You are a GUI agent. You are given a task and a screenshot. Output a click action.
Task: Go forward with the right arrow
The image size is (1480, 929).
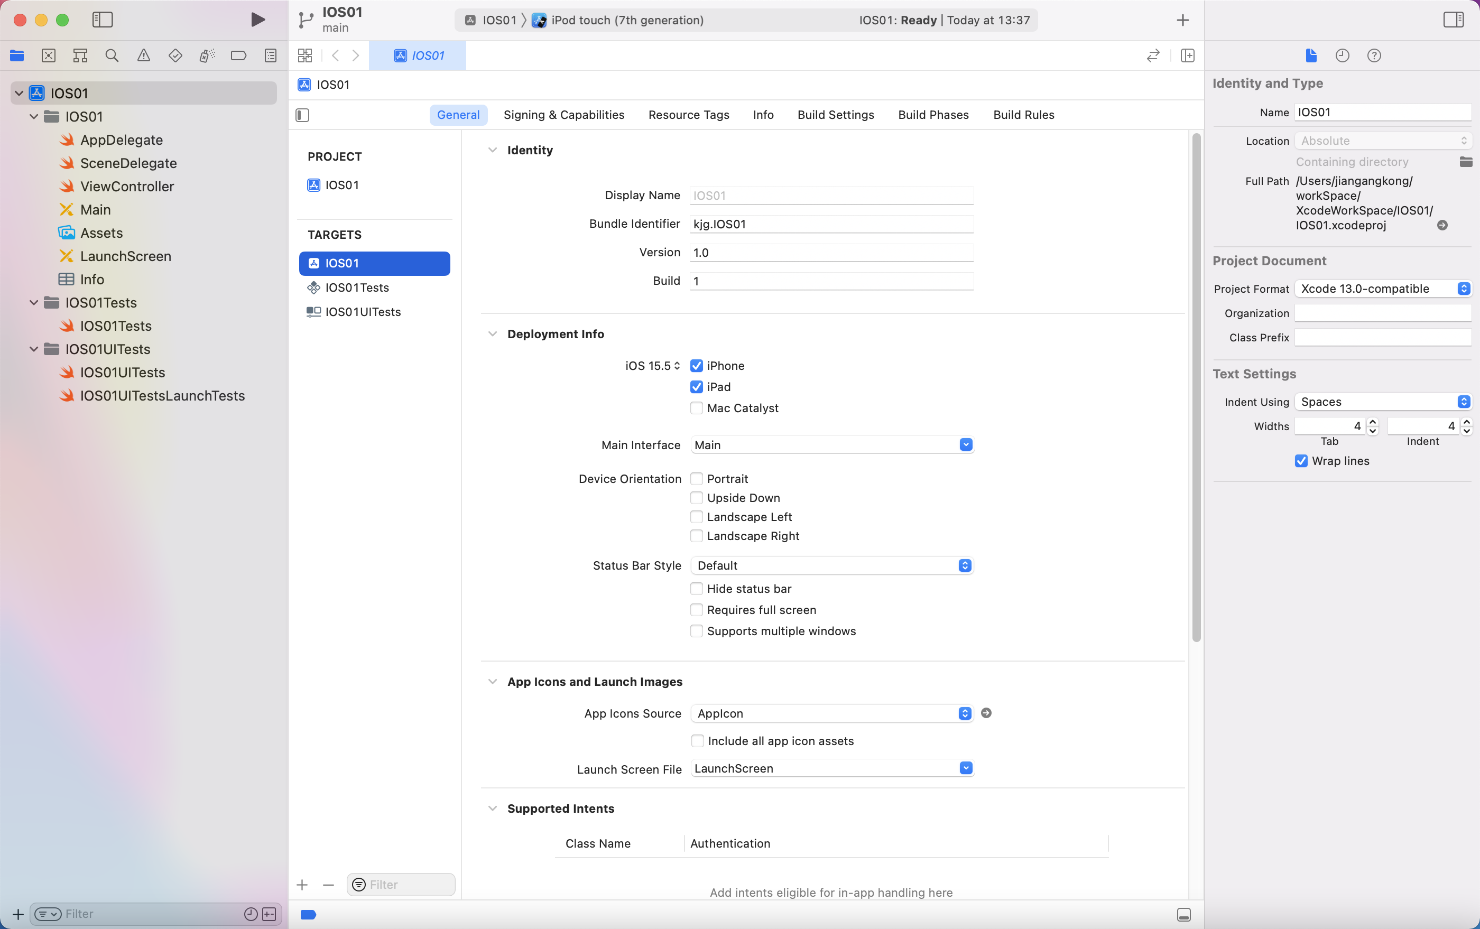(x=356, y=56)
